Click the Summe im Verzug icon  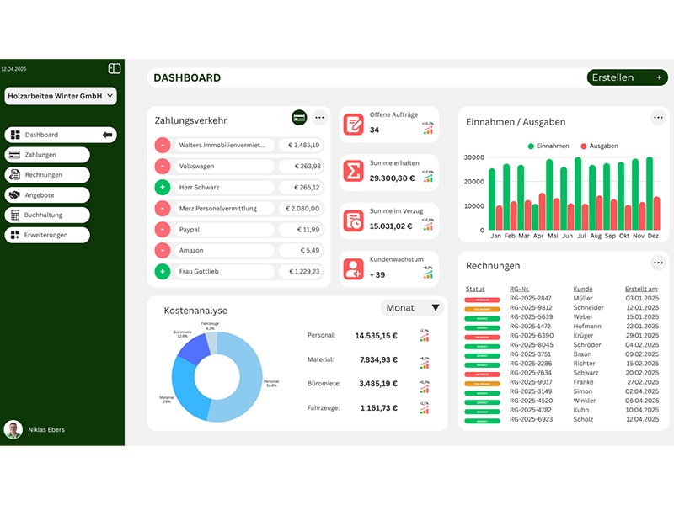click(x=353, y=221)
